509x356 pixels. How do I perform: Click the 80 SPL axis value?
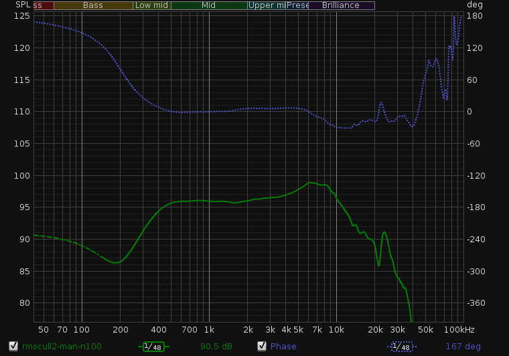pyautogui.click(x=25, y=303)
